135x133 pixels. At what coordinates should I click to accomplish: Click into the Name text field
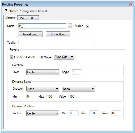click(42, 26)
